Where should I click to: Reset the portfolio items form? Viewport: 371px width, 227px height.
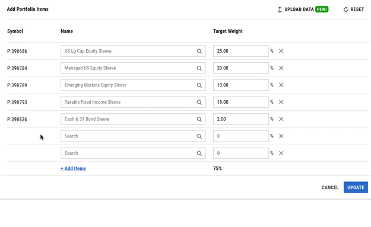(x=354, y=9)
